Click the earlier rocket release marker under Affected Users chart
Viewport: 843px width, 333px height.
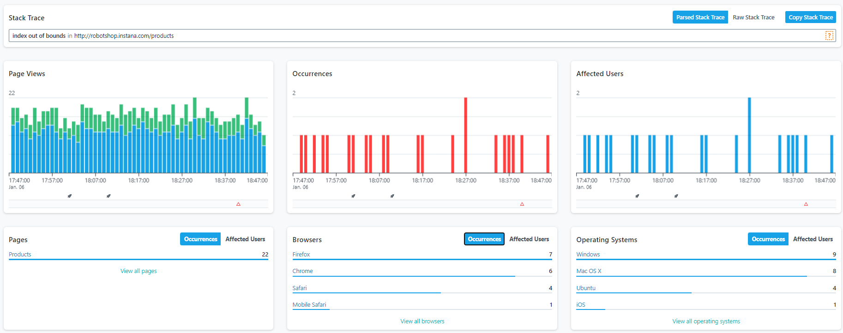[x=637, y=196]
